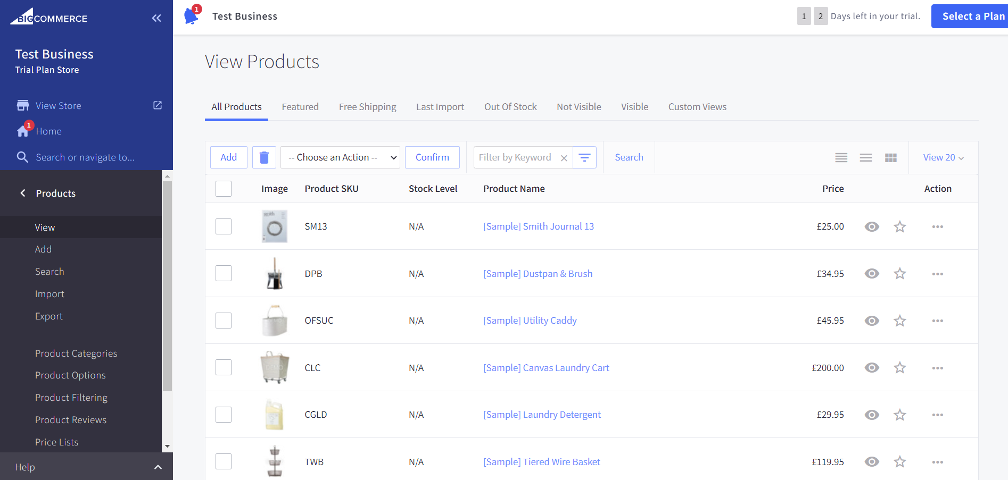Image resolution: width=1008 pixels, height=480 pixels.
Task: Select the delete trash icon
Action: click(264, 157)
